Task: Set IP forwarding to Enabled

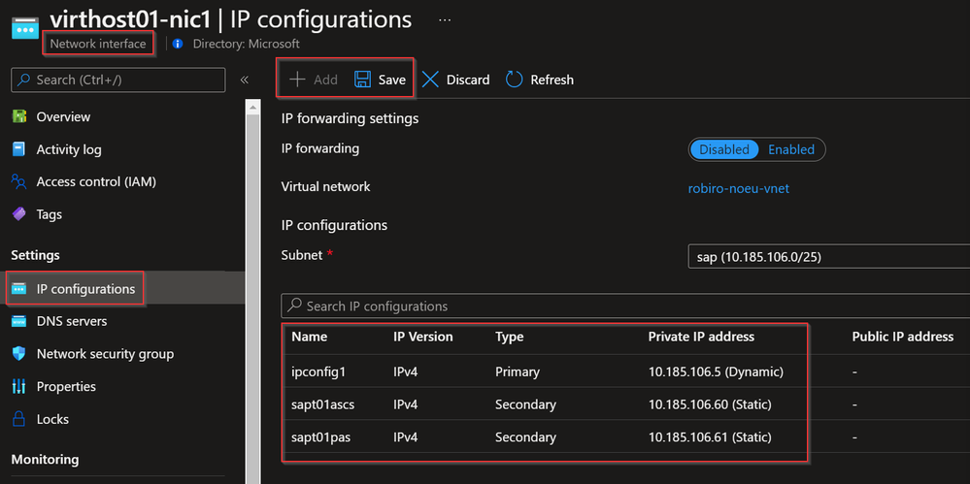Action: 791,149
